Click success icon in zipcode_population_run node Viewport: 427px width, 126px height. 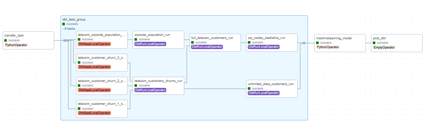[x=136, y=39]
